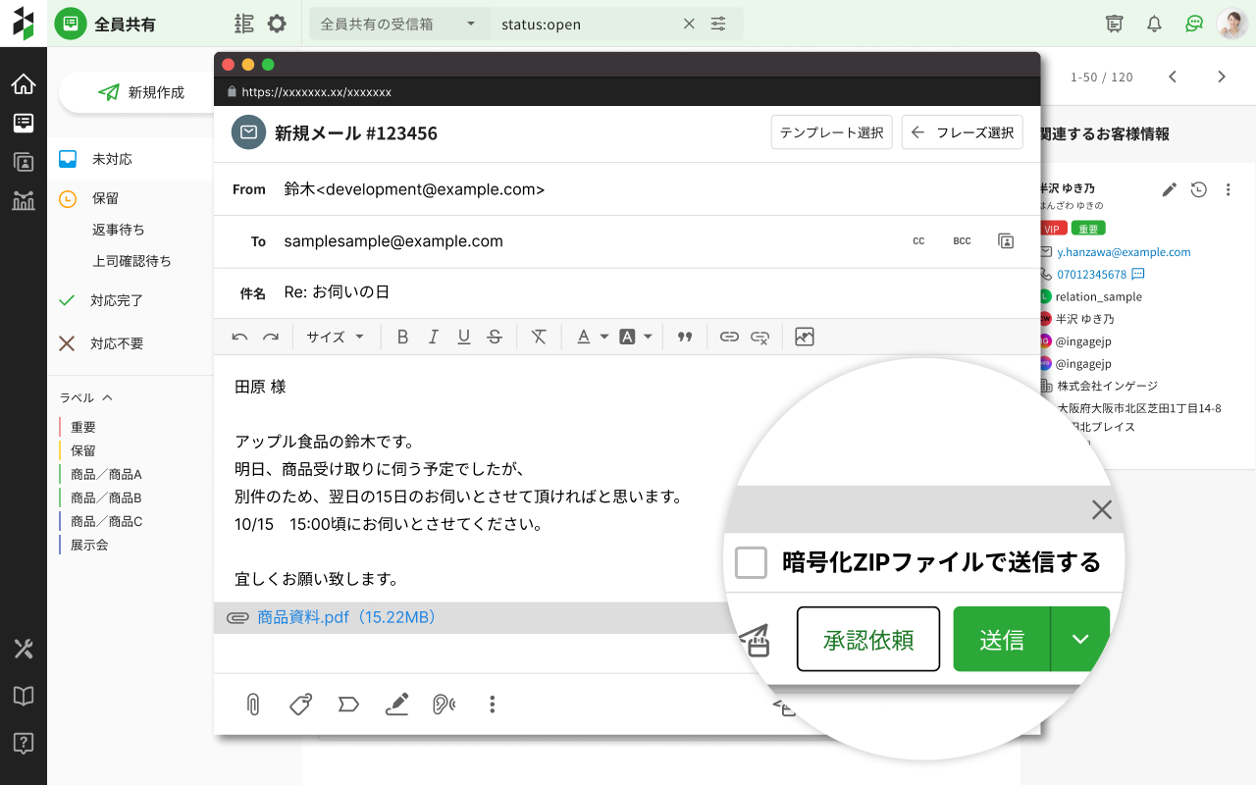1256x785 pixels.
Task: Insert a hyperlink via link icon
Action: [x=729, y=337]
